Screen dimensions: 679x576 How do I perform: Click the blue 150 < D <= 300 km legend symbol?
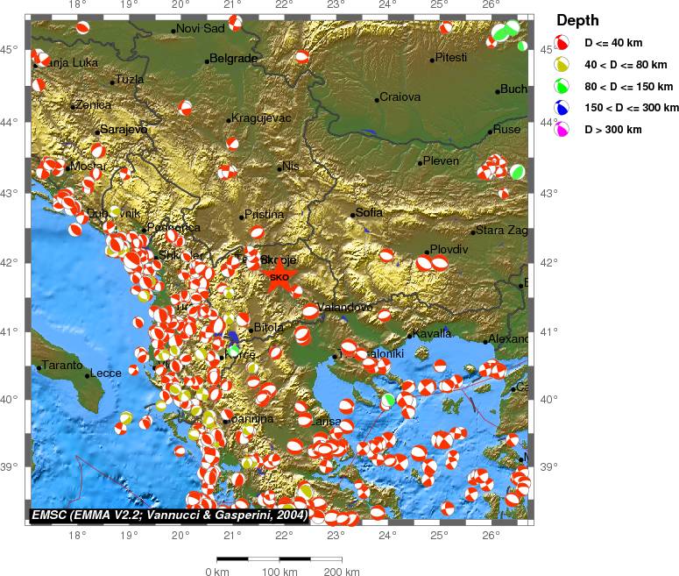(x=562, y=108)
